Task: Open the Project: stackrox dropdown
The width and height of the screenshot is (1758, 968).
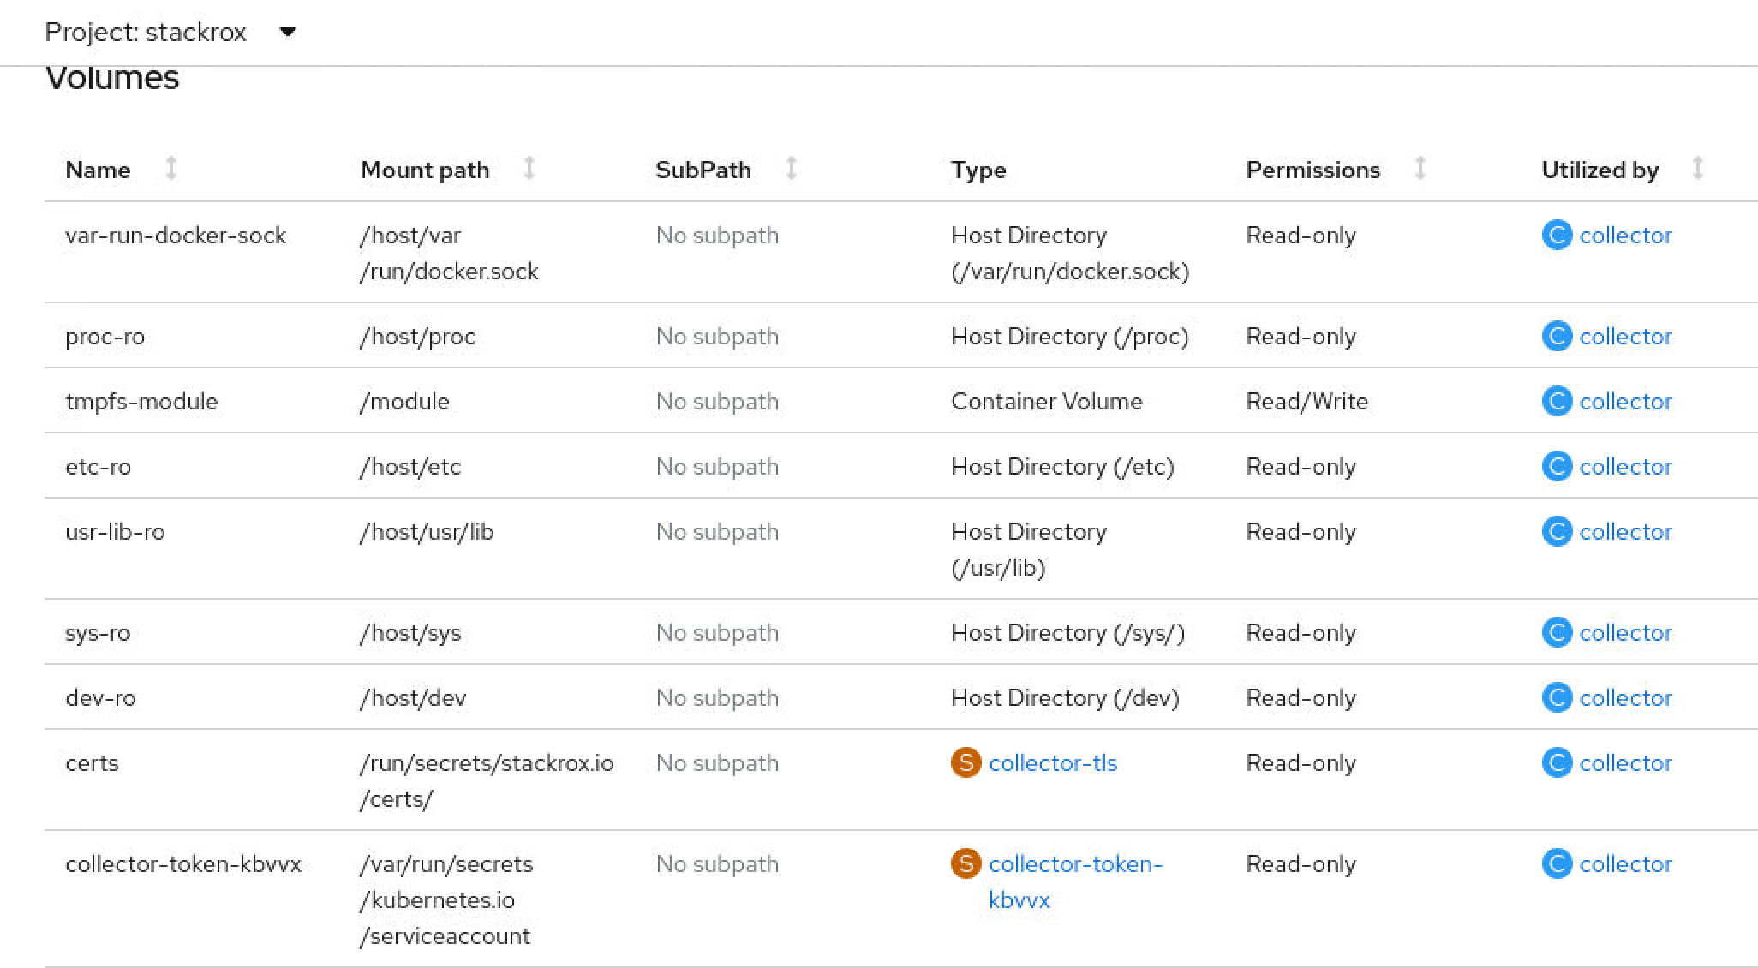Action: click(x=146, y=32)
